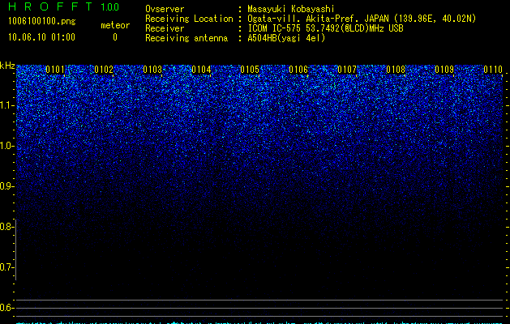
Task: Click the 0105 time marker
Action: pyautogui.click(x=250, y=70)
